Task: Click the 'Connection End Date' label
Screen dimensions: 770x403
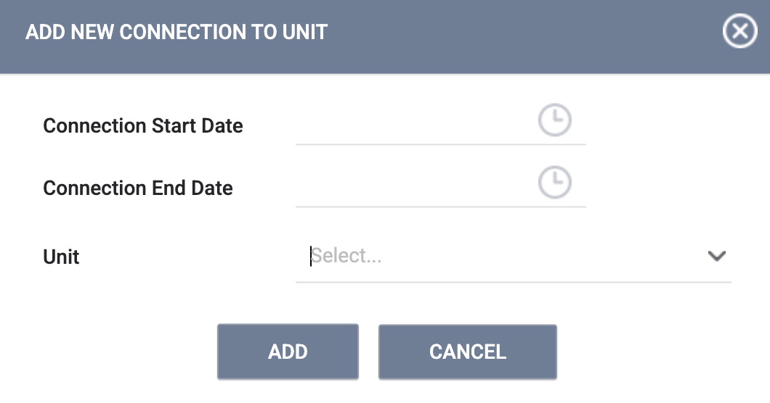Action: (138, 188)
